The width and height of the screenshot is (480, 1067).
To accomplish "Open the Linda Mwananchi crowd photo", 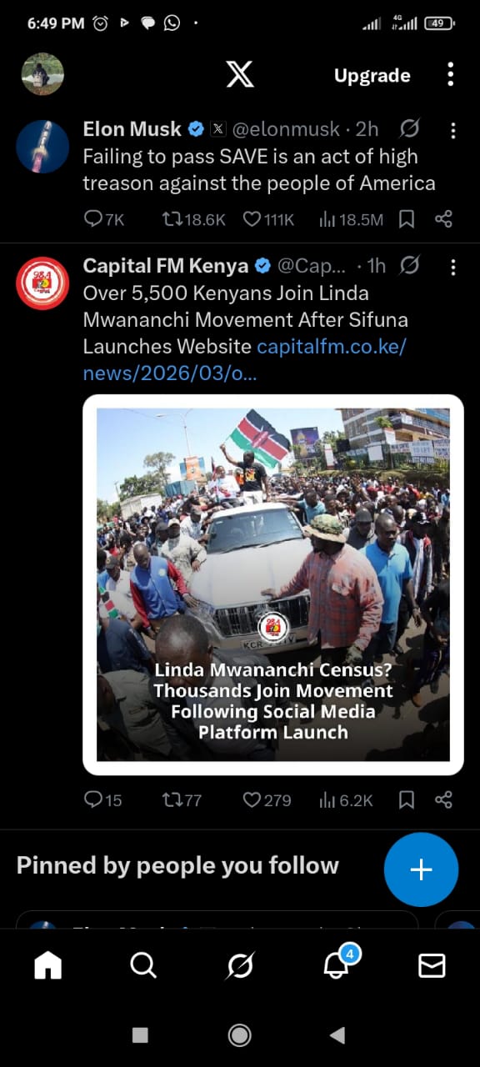I will (x=273, y=584).
